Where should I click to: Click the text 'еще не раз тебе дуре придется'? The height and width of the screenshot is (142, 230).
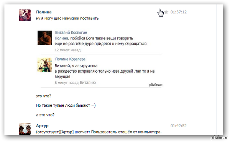(x=83, y=44)
